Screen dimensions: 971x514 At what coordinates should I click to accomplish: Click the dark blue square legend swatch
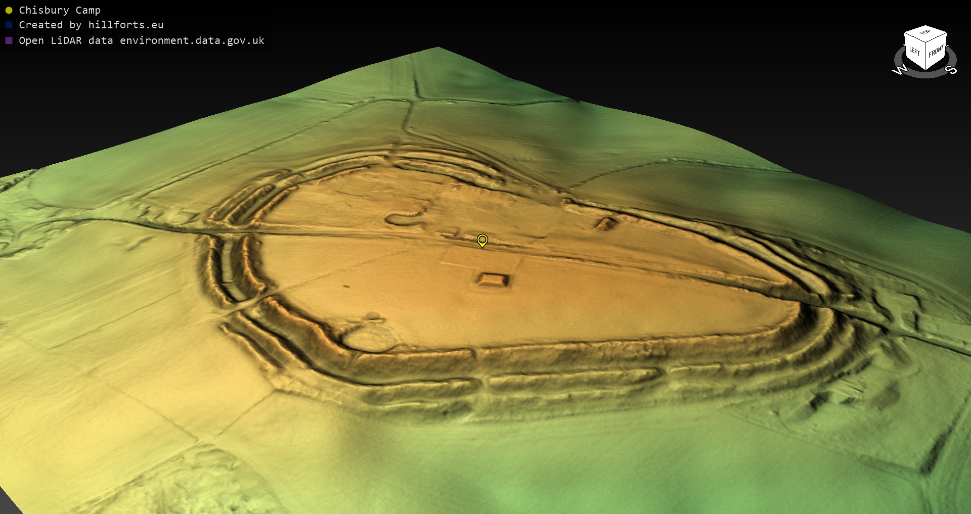point(9,25)
